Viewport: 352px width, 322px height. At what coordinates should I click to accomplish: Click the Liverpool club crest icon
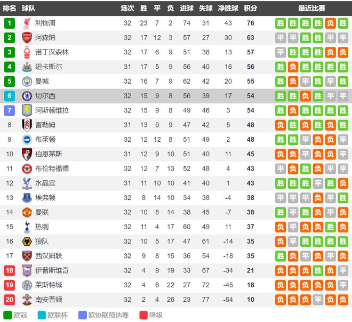coord(27,23)
